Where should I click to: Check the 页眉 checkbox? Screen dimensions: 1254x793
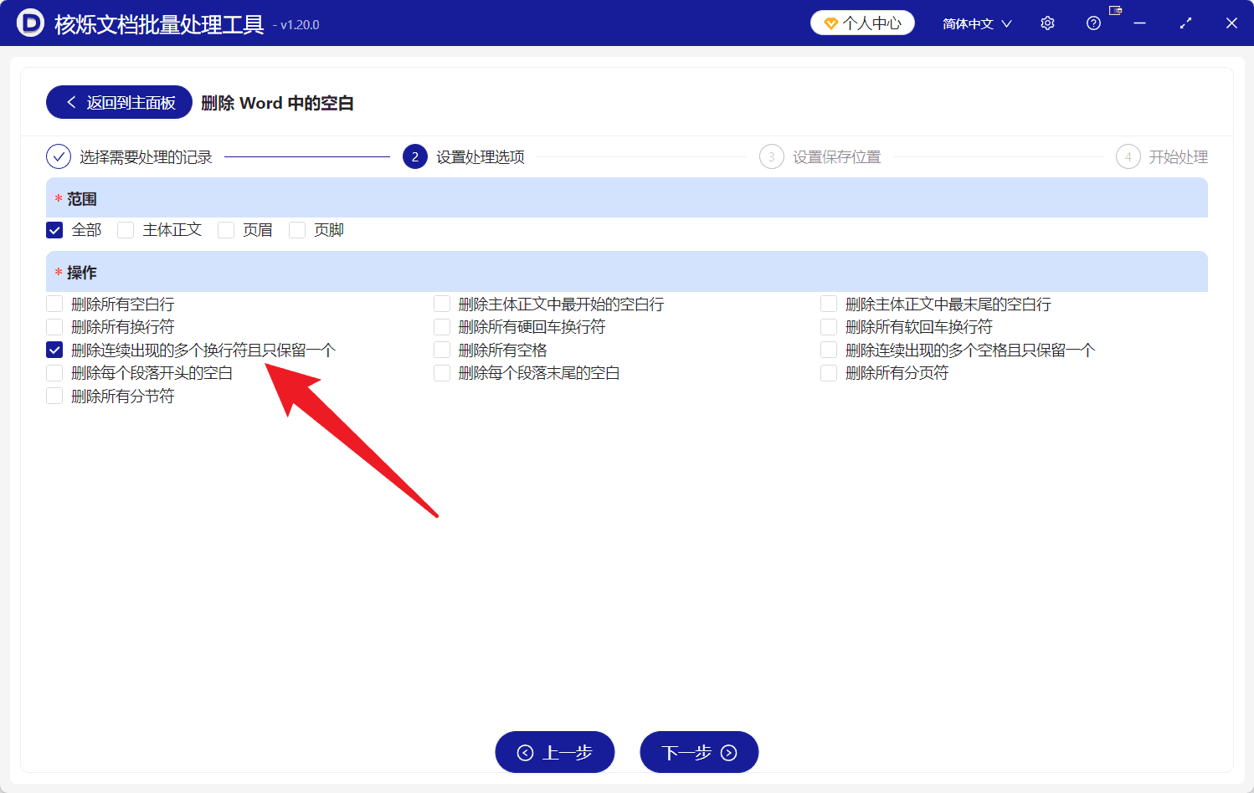[x=226, y=229]
